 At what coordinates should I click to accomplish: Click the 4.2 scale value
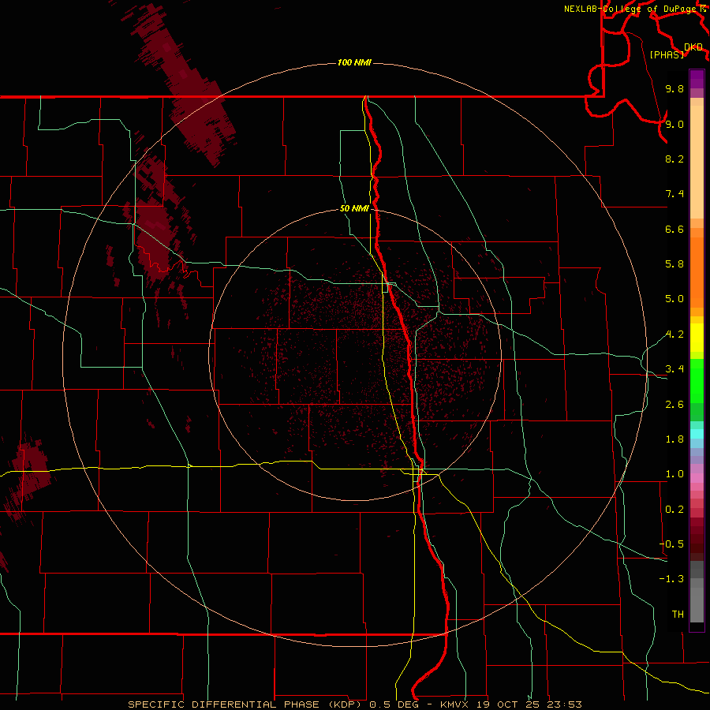(x=674, y=334)
